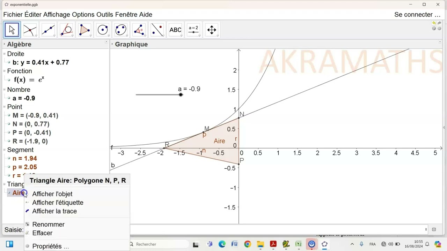This screenshot has width=447, height=251.
Task: Collapse the Fonction category
Action: (5, 71)
